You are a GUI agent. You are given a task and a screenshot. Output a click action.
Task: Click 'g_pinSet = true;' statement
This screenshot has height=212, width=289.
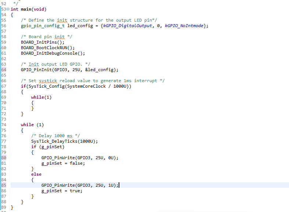tap(62, 191)
